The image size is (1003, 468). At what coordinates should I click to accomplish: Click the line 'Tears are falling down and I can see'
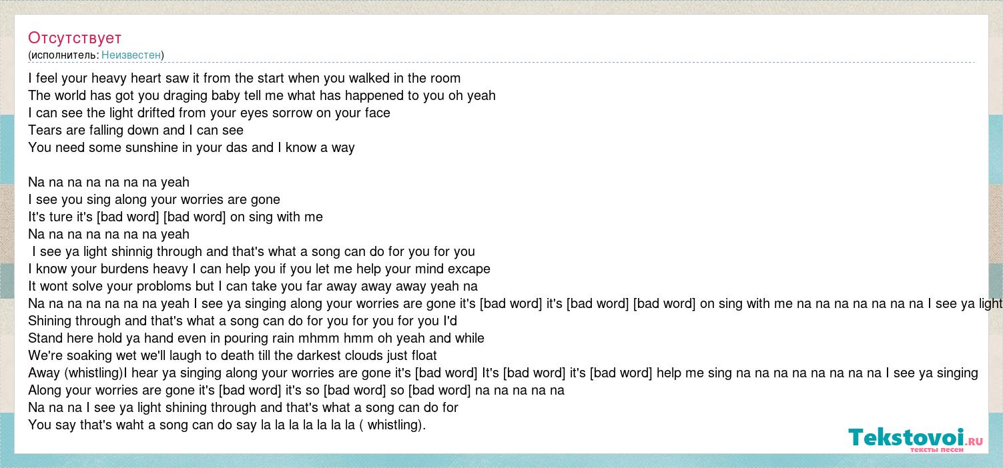[x=136, y=131]
